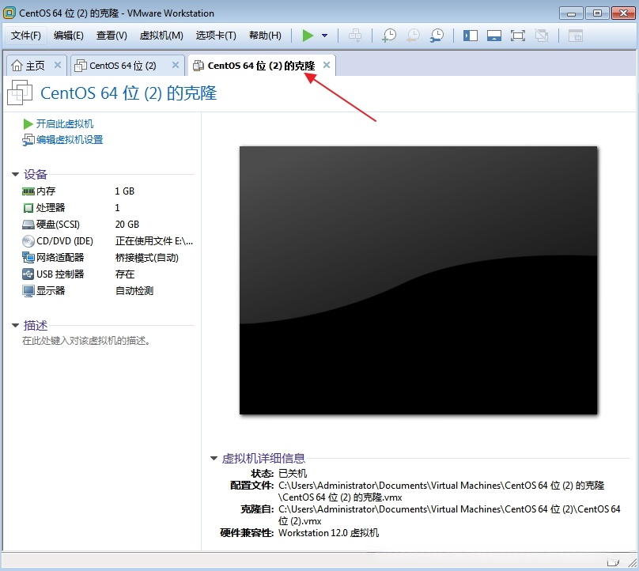Click the revert to snapshot icon

413,36
